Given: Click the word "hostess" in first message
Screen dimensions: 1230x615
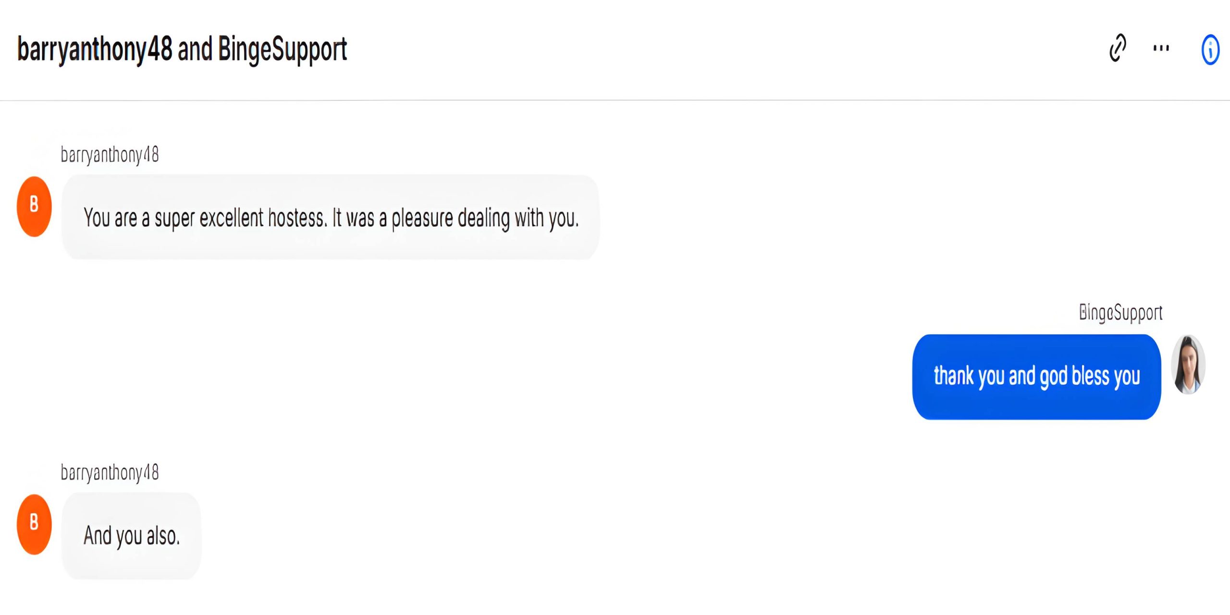Looking at the screenshot, I should tap(297, 218).
